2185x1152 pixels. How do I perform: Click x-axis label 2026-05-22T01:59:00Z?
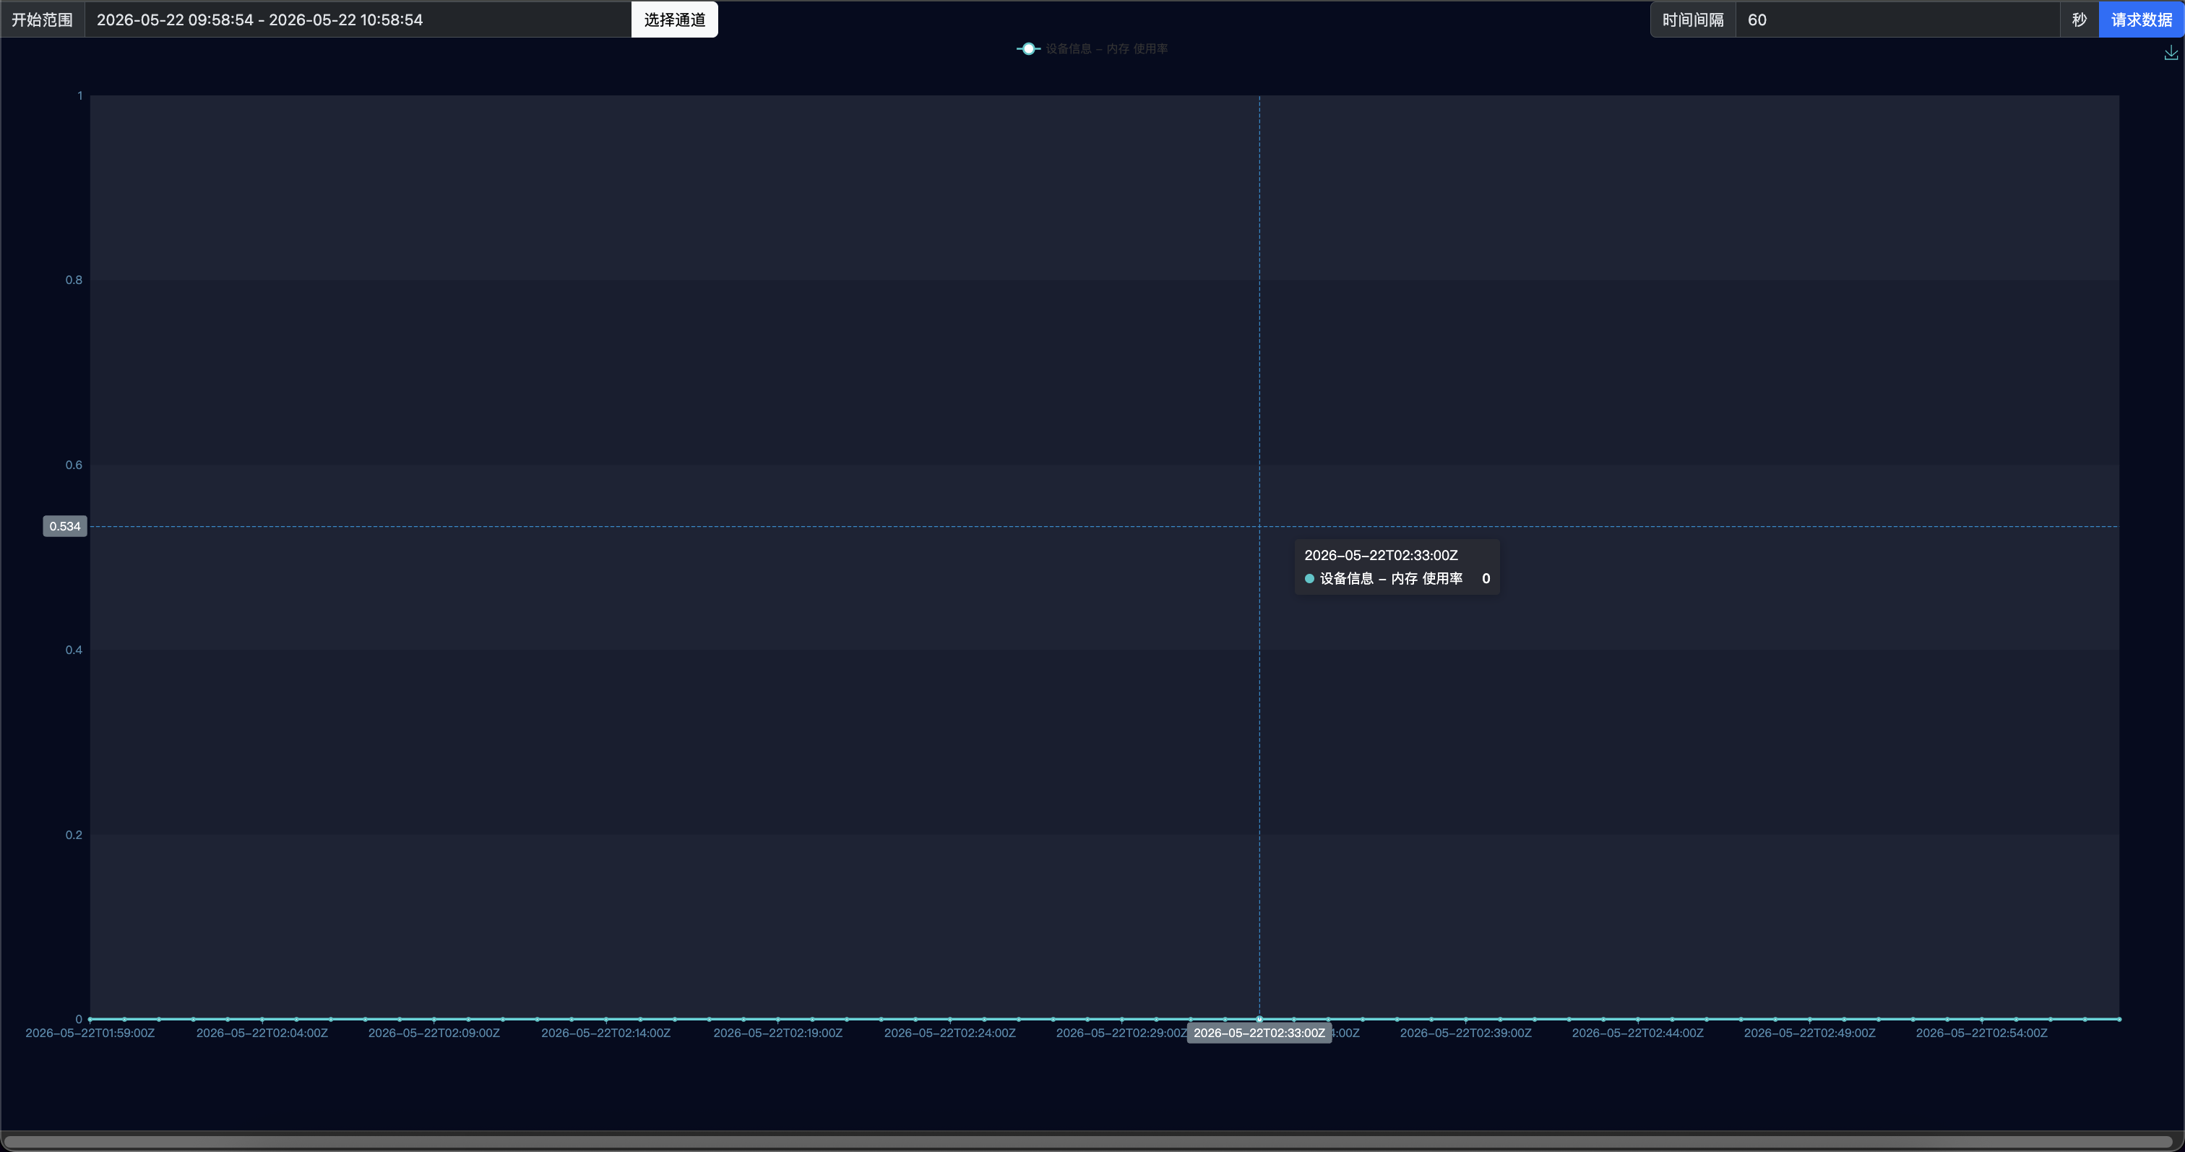tap(90, 1032)
